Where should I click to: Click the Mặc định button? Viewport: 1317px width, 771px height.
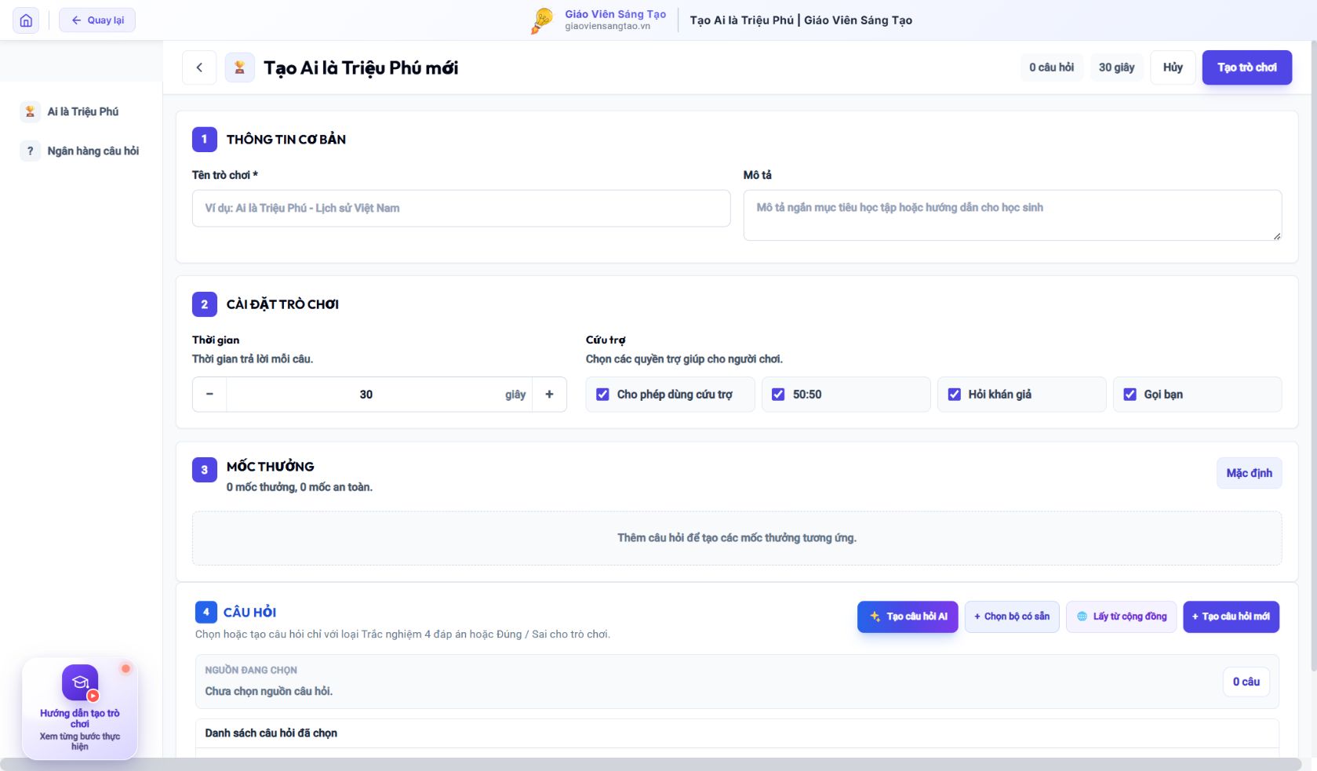tap(1250, 473)
